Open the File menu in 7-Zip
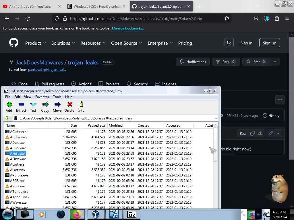Viewport: 294px width, 220px height. (8, 97)
